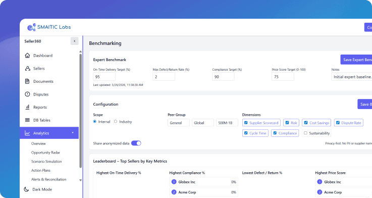Open the 500M-1B peer group field
Image resolution: width=372 pixels, height=198 pixels.
[227, 123]
